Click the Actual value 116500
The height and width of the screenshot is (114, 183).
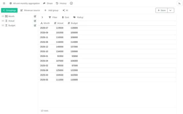pos(60,37)
